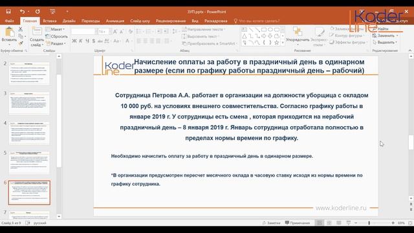Select slide 2 thumbnail

29,73
